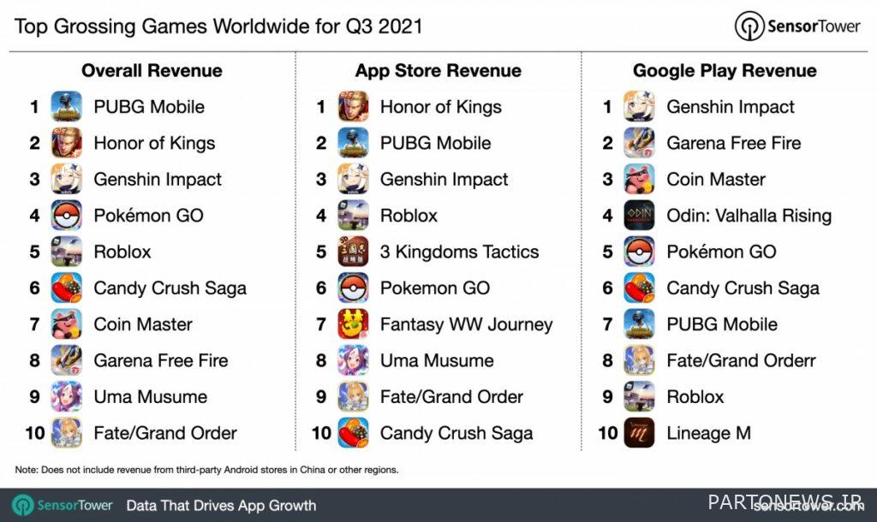Click the Sensor Tower logo in footer bar
Viewport: 877px width, 522px height.
63,505
